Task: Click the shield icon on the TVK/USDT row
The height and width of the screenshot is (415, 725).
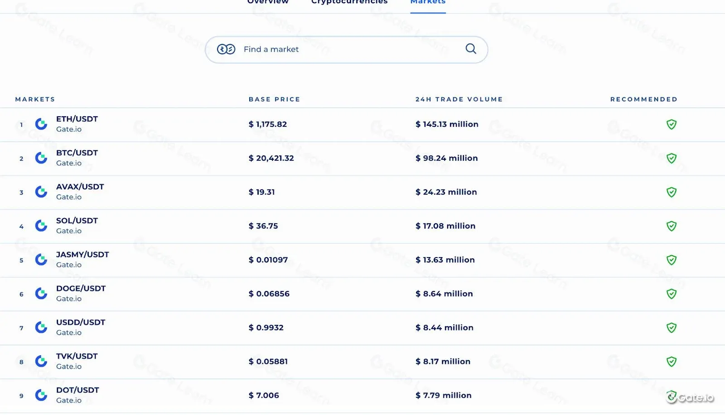Action: point(672,362)
